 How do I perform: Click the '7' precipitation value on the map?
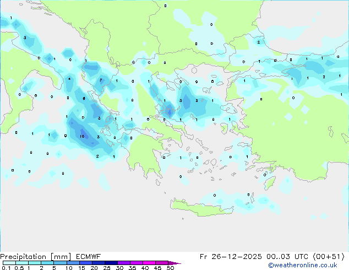(101, 80)
